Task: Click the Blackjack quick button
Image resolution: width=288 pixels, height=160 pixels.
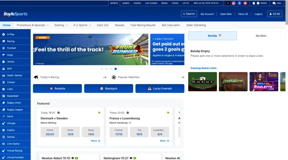Action: point(109,89)
